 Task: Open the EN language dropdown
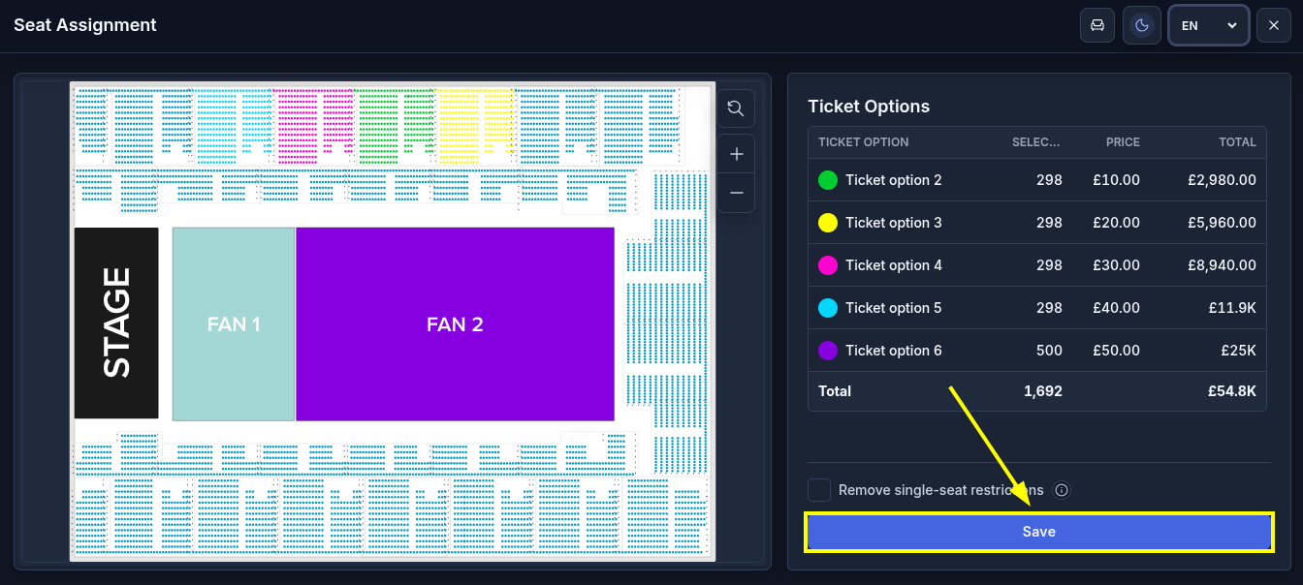coord(1209,25)
